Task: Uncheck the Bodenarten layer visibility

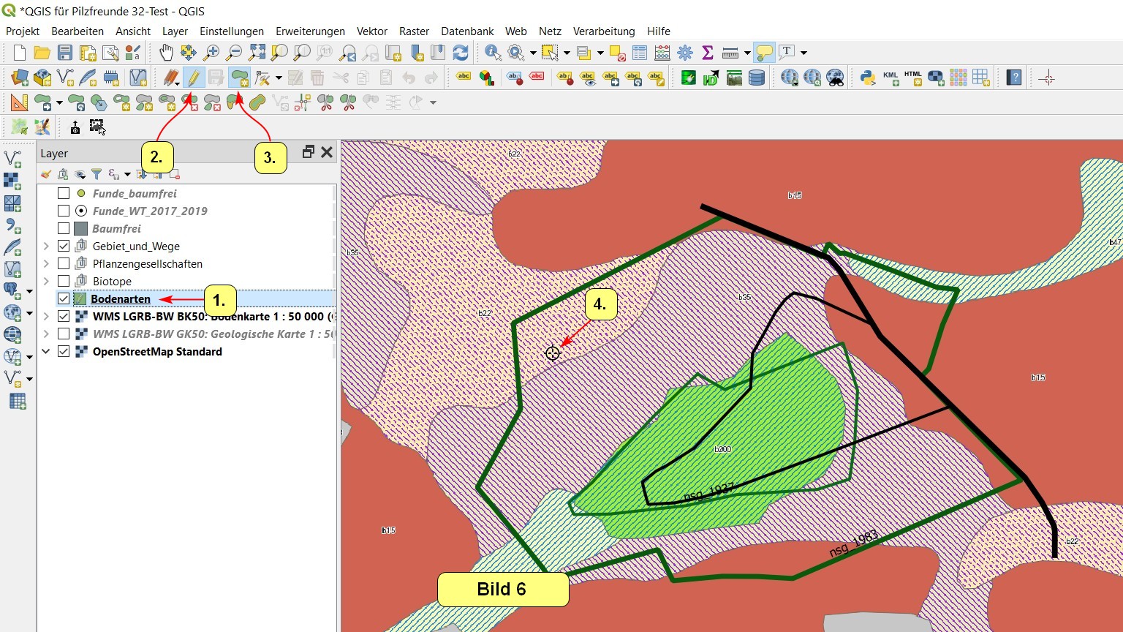Action: click(x=64, y=298)
